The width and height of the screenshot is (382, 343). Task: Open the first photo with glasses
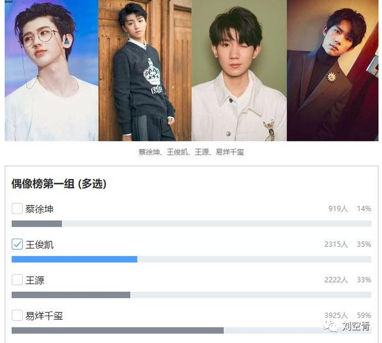51,70
